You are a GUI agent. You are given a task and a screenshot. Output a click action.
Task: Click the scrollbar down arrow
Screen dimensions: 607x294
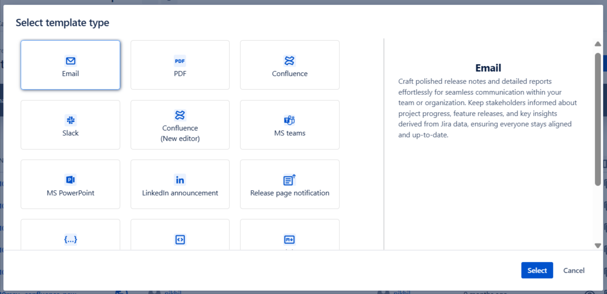point(597,245)
